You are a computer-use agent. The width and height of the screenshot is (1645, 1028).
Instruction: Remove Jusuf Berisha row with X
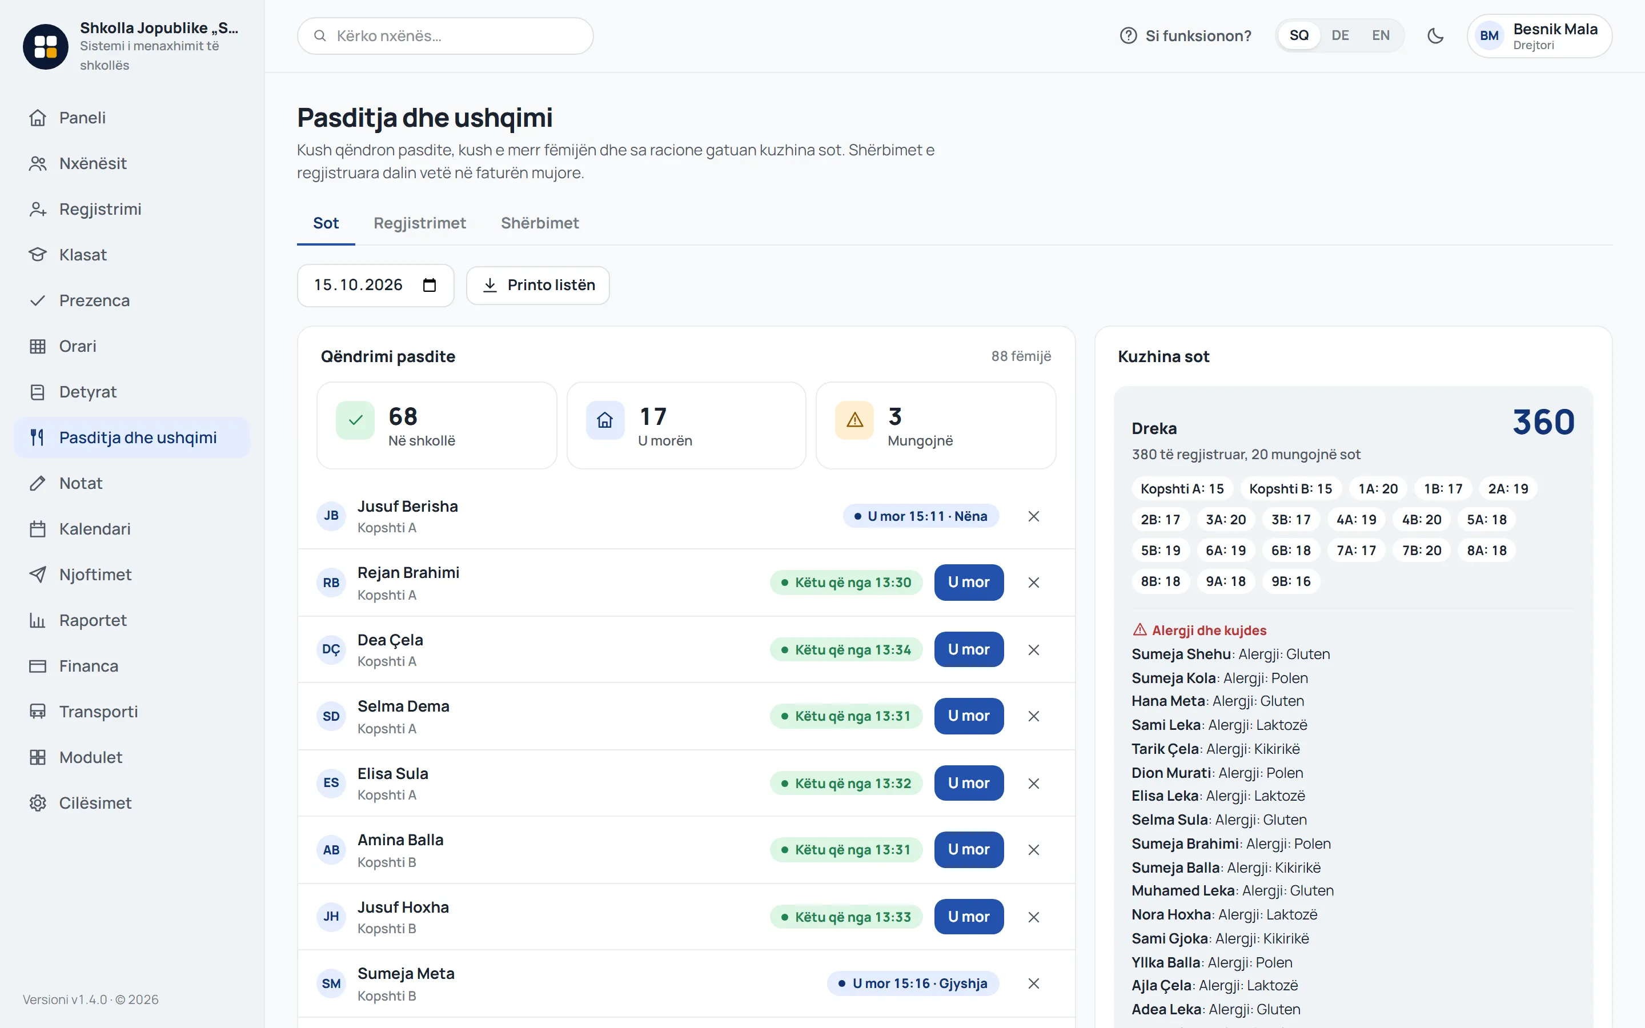pyautogui.click(x=1034, y=516)
